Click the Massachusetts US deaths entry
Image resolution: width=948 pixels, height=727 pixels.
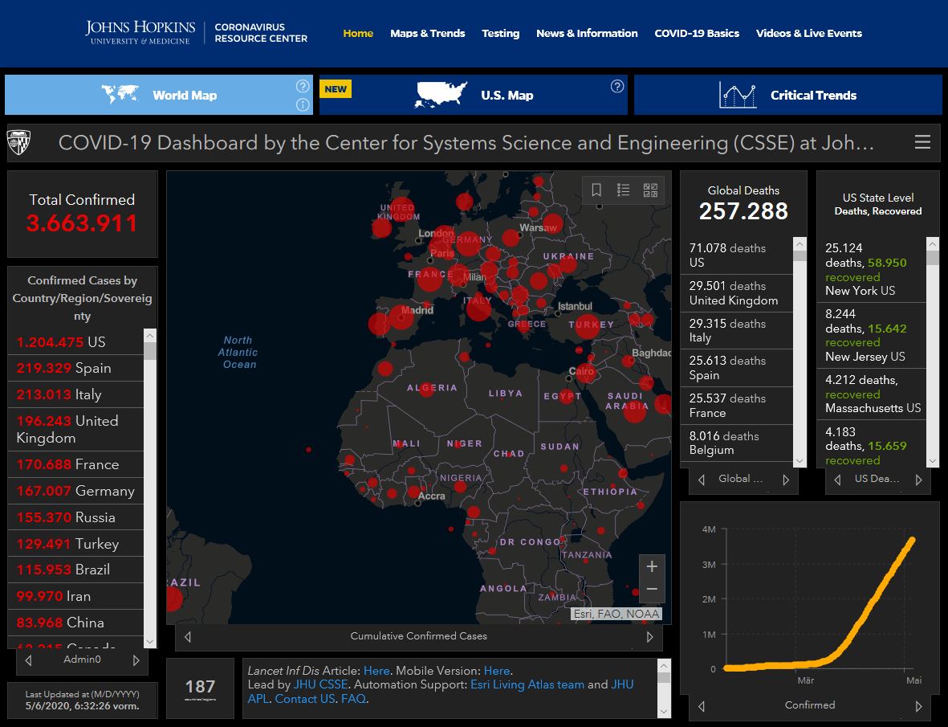click(x=871, y=394)
